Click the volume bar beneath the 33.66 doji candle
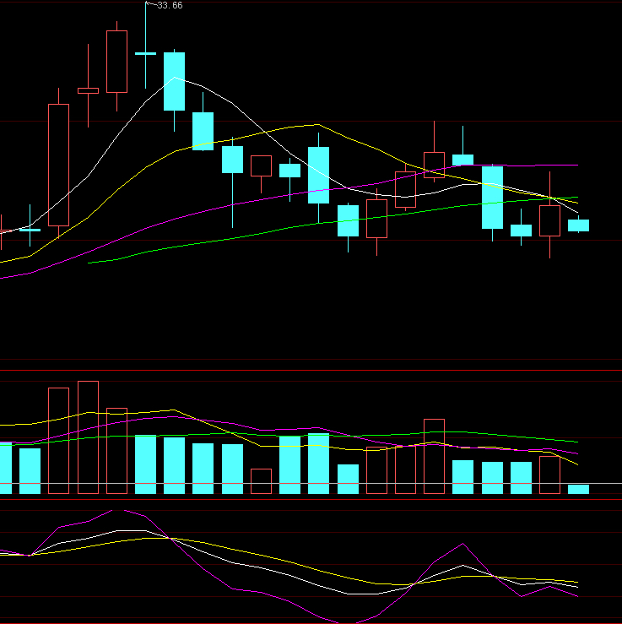Image resolution: width=622 pixels, height=624 pixels. [x=145, y=464]
